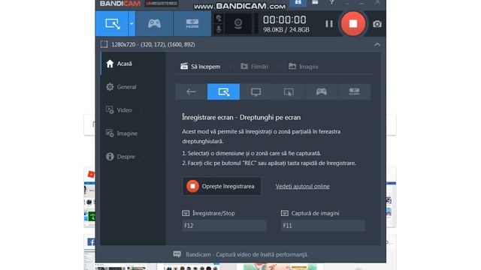This screenshot has width=481, height=270.
Task: Switch to the Filmări tab
Action: pos(254,67)
